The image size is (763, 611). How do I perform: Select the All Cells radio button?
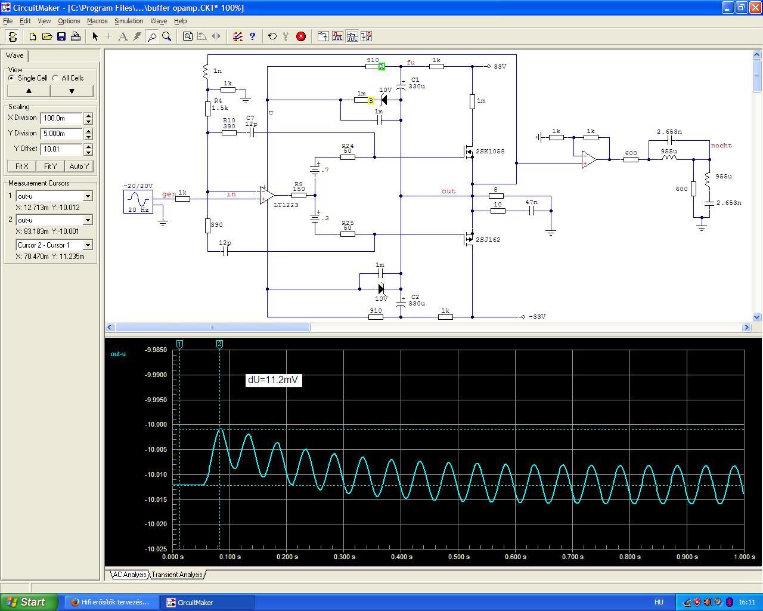[x=55, y=78]
